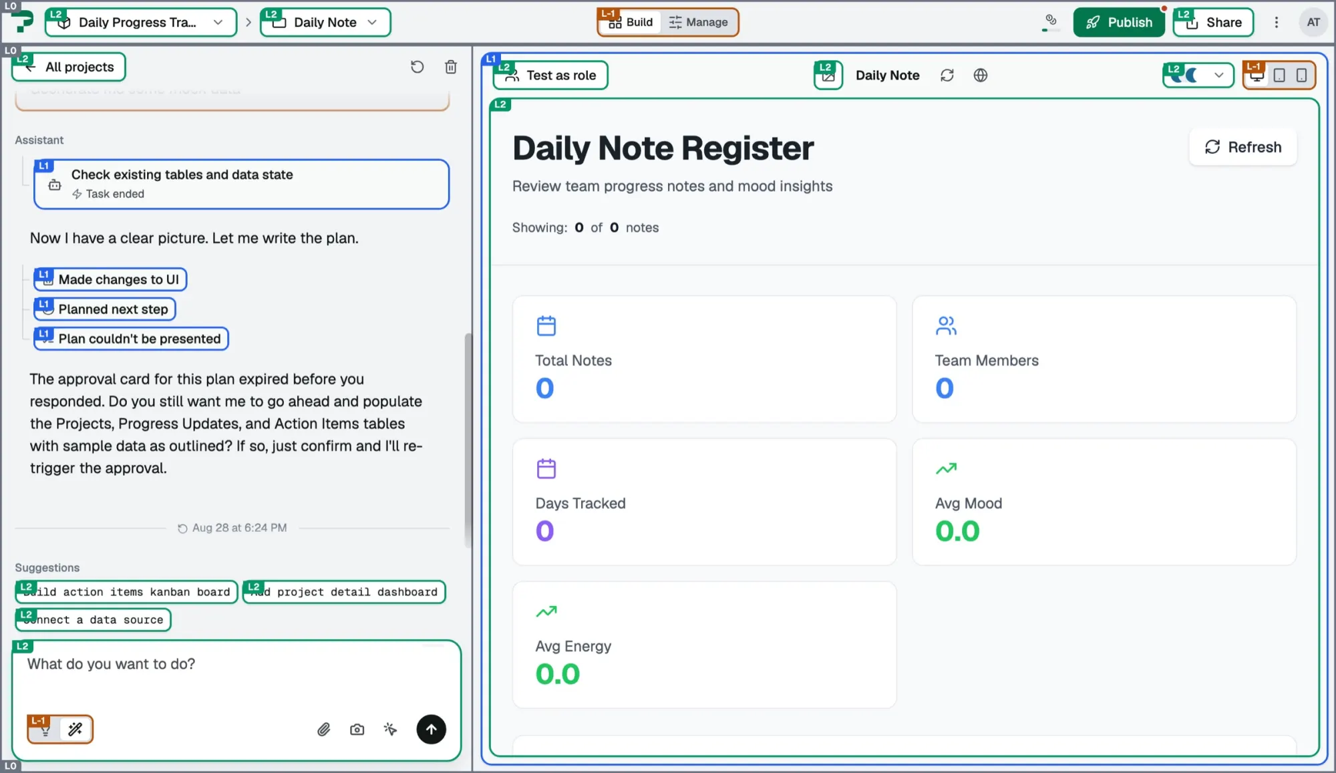
Task: Click the Publish button
Action: click(x=1119, y=22)
